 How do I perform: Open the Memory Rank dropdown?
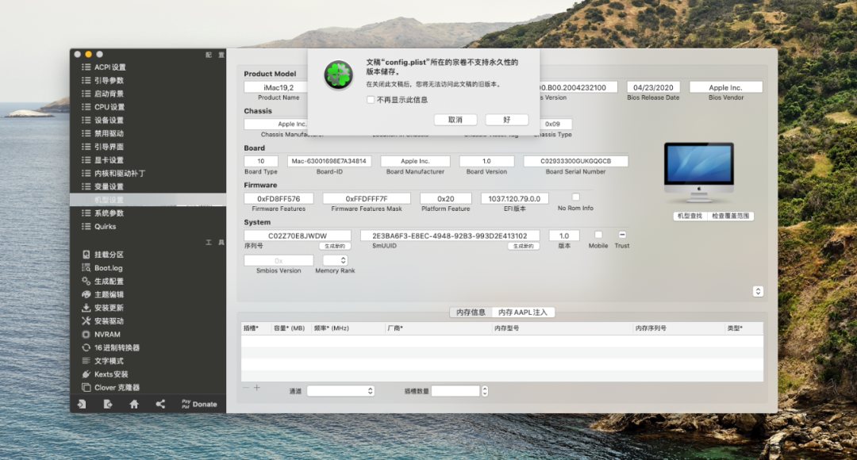point(335,261)
